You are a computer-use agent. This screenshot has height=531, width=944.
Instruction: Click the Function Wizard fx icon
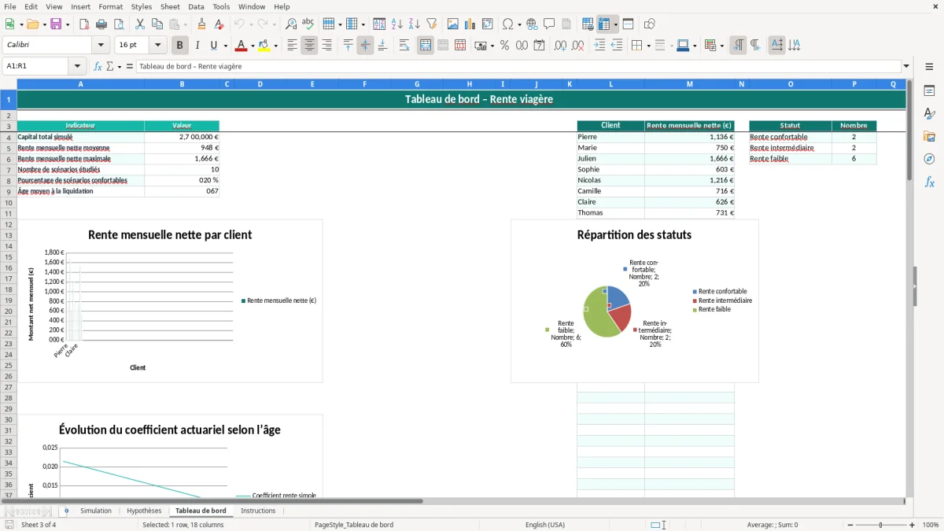[98, 66]
